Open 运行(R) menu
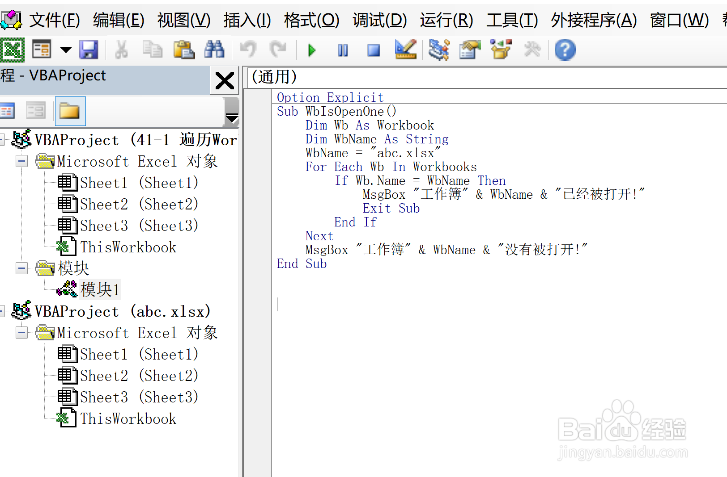 pos(446,20)
